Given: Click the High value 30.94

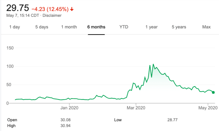Looking at the screenshot, I should (x=65, y=126).
